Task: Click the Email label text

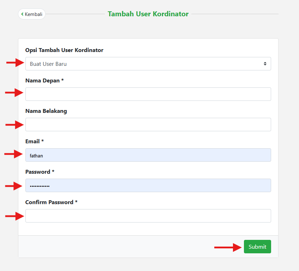Action: (34, 142)
